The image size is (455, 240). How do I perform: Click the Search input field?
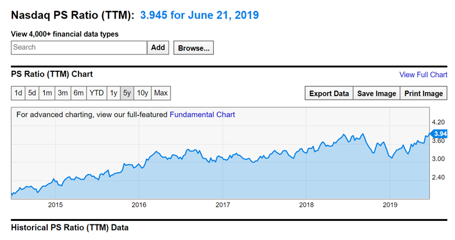(x=79, y=48)
